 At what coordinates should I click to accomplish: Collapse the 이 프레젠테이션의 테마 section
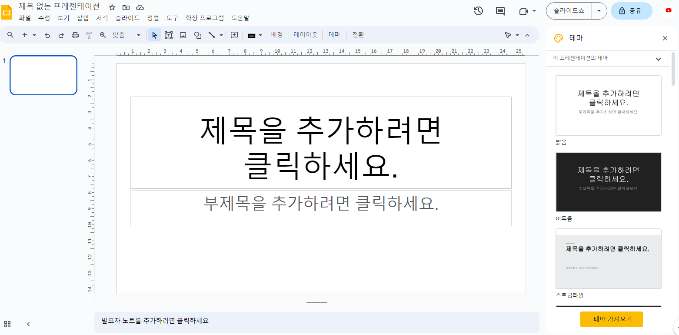point(658,59)
